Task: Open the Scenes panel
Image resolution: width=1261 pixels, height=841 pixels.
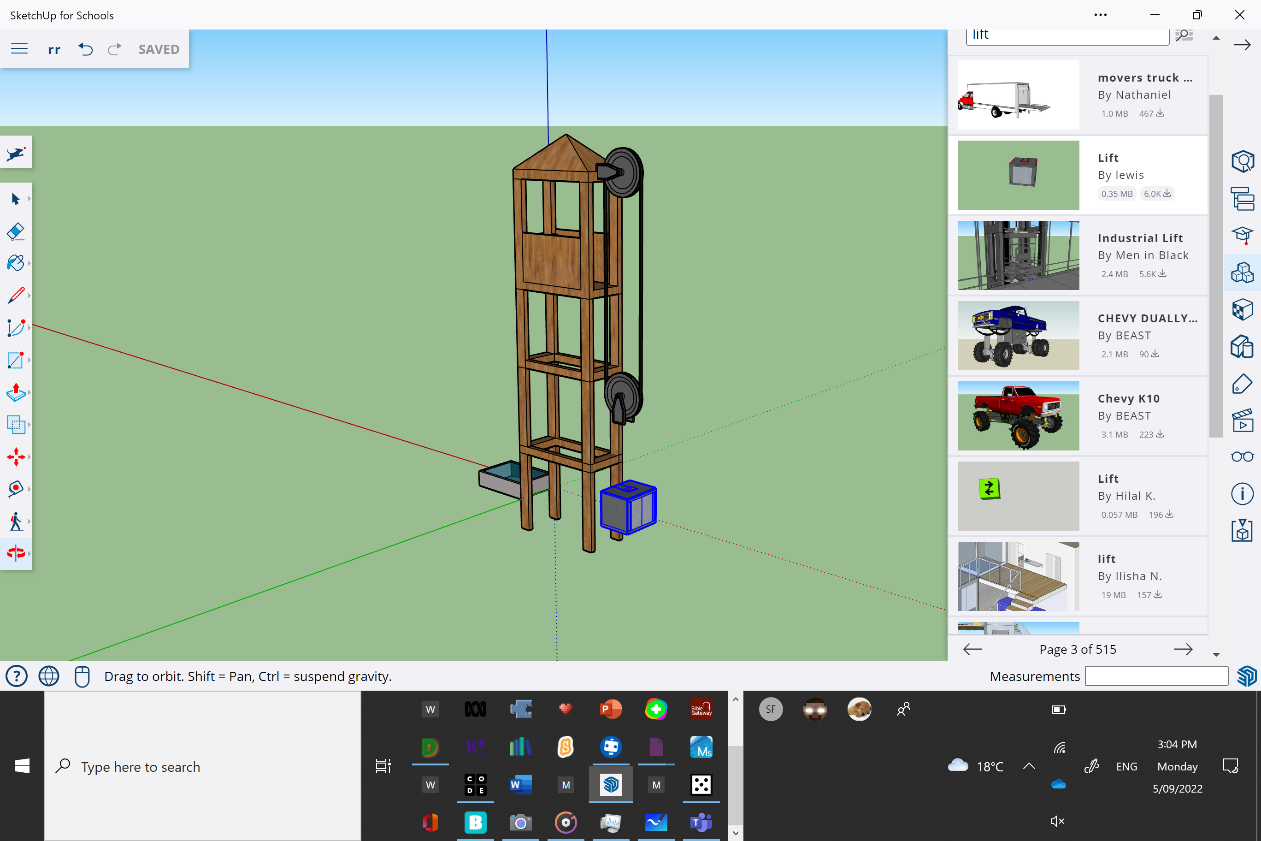Action: tap(1243, 420)
